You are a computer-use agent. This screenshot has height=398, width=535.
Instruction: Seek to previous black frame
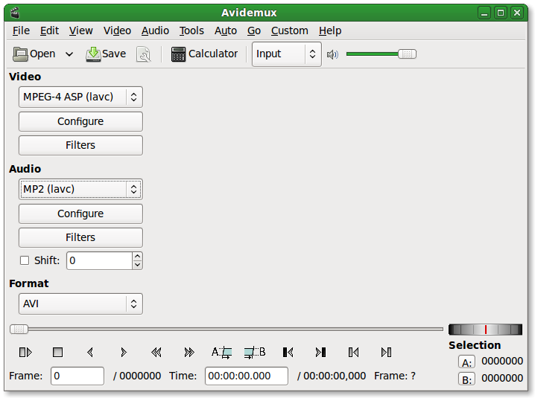point(288,353)
